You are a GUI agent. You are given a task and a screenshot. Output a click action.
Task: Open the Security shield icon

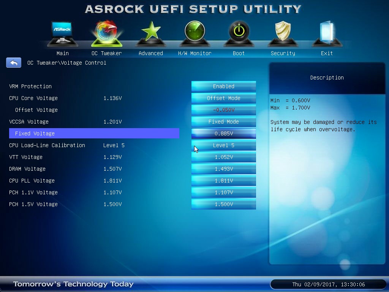283,34
